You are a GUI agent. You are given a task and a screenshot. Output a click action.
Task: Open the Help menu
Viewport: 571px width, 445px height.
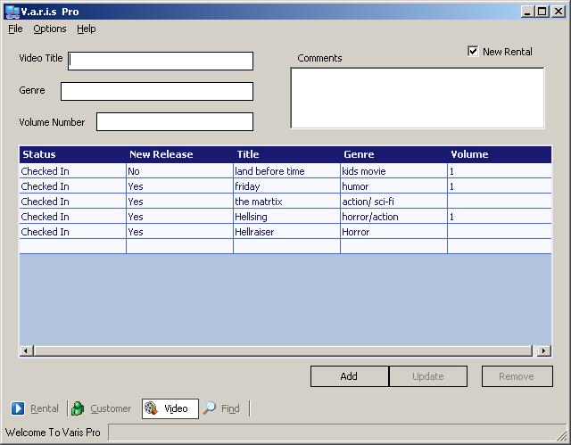[x=86, y=29]
